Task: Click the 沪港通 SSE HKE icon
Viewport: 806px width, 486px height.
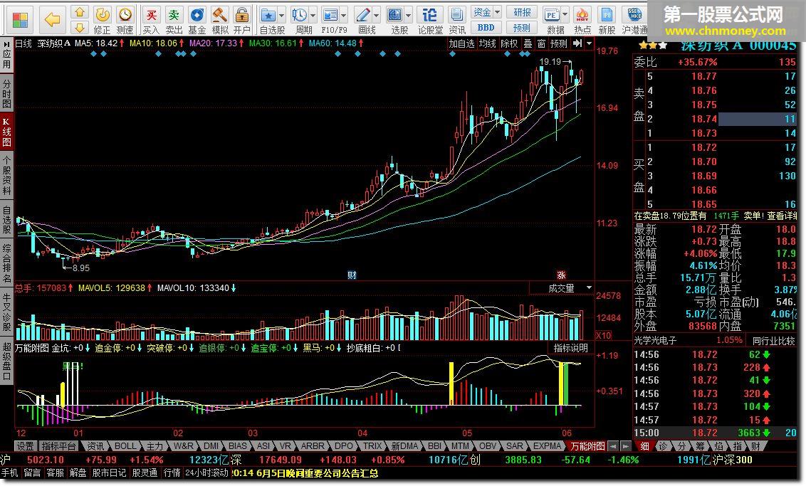Action: (x=635, y=21)
